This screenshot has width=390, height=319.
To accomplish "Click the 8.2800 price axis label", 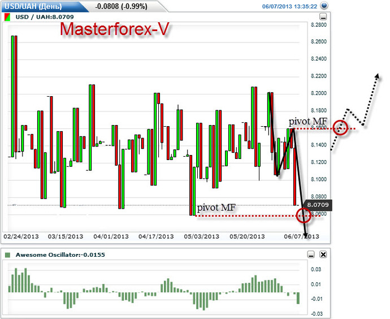I will 319,25.
